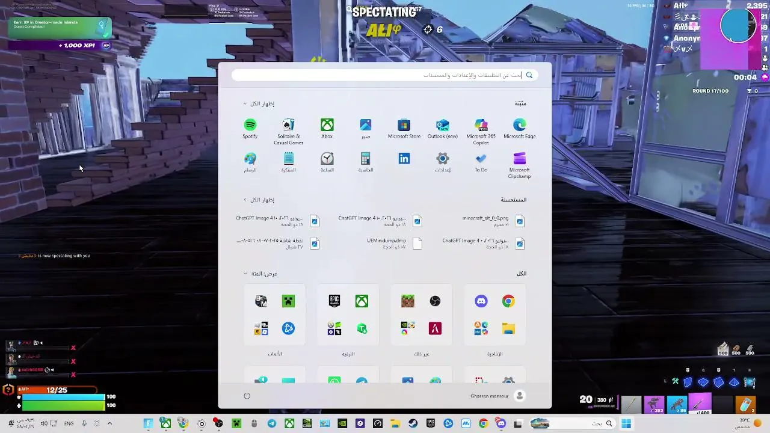Click the taskbar search box
This screenshot has width=770, height=433.
tap(572, 423)
